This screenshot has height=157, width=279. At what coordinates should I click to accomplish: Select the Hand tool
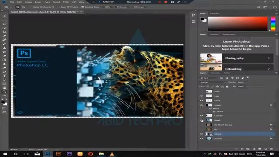tap(4, 88)
